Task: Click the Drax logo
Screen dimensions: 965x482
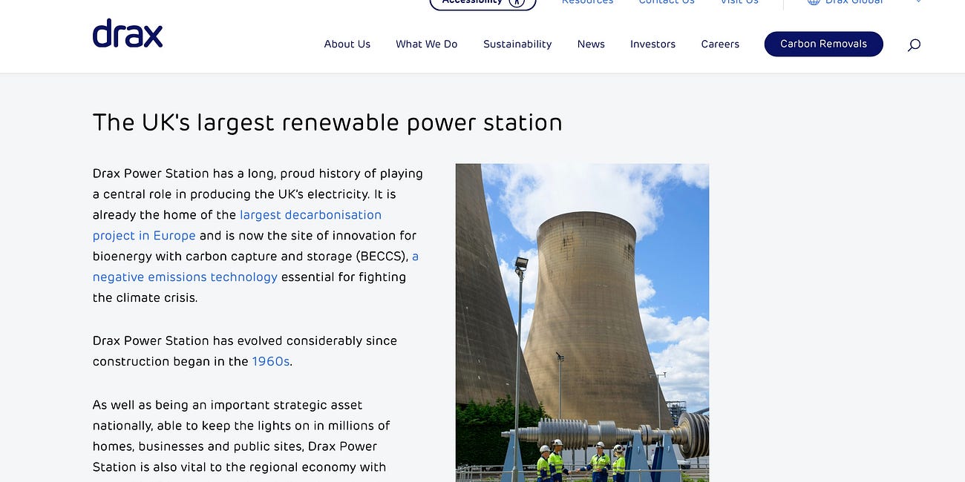Action: coord(128,33)
